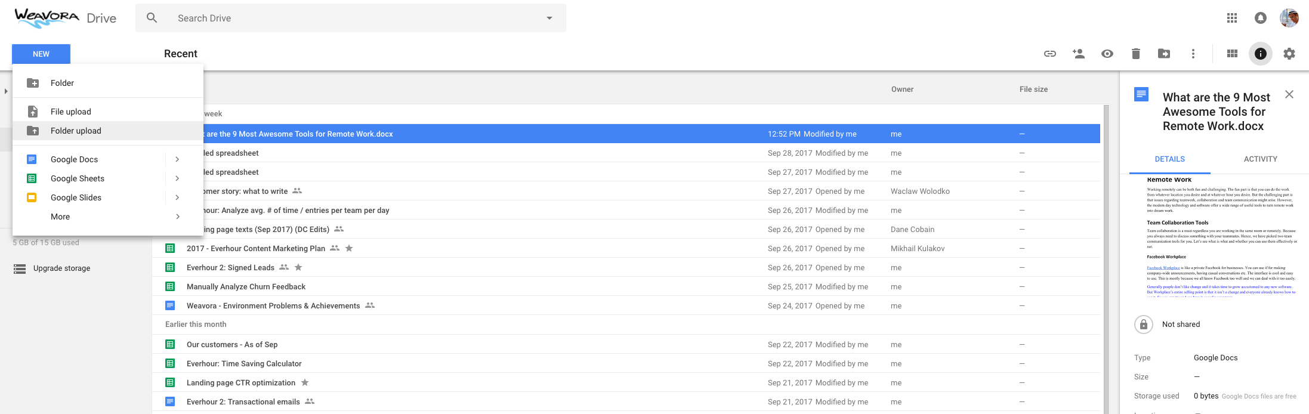Select Folder upload from the menu

pos(76,131)
